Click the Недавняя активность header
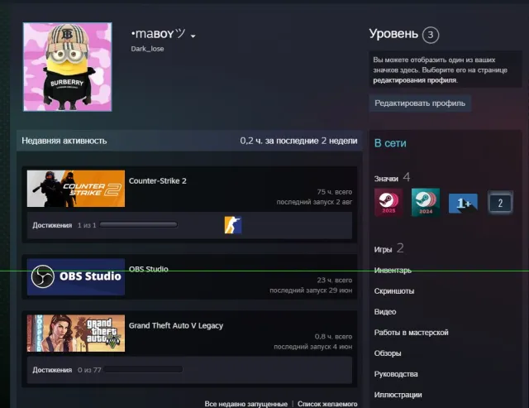Screen dimensions: 529x408 point(64,141)
